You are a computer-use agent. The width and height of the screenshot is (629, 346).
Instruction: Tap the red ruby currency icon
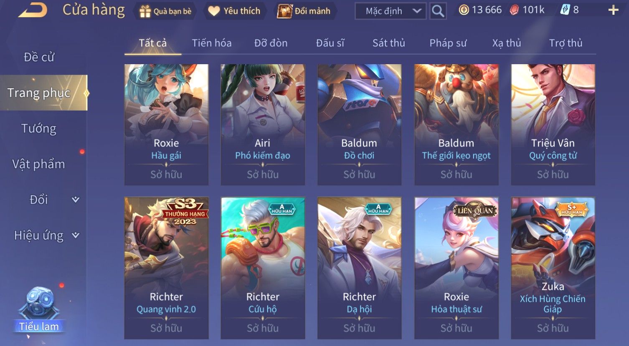click(514, 10)
